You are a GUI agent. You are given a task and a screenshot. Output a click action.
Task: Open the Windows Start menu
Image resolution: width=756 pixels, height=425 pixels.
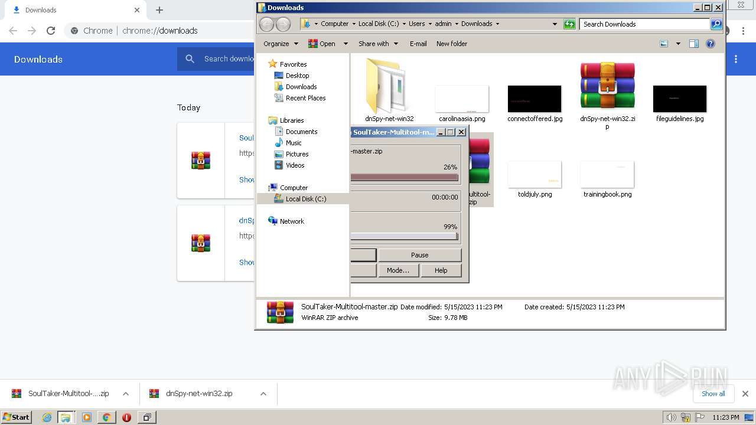click(16, 417)
